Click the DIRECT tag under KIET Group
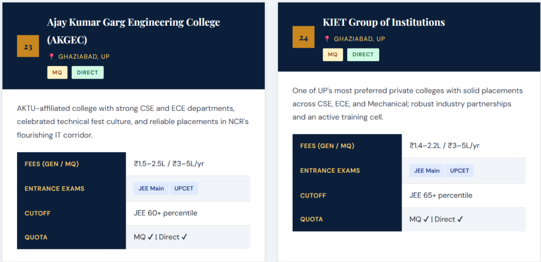This screenshot has height=262, width=541. coord(363,54)
